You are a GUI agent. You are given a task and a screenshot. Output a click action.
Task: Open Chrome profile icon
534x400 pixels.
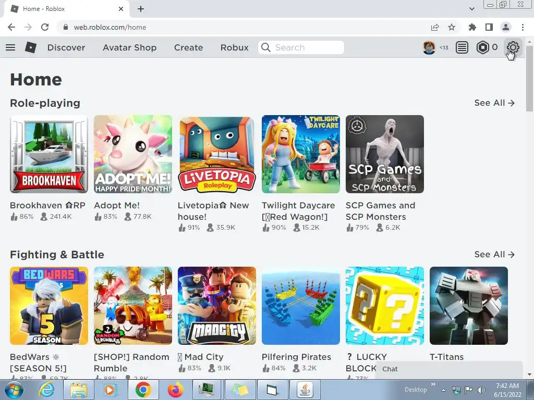click(506, 27)
